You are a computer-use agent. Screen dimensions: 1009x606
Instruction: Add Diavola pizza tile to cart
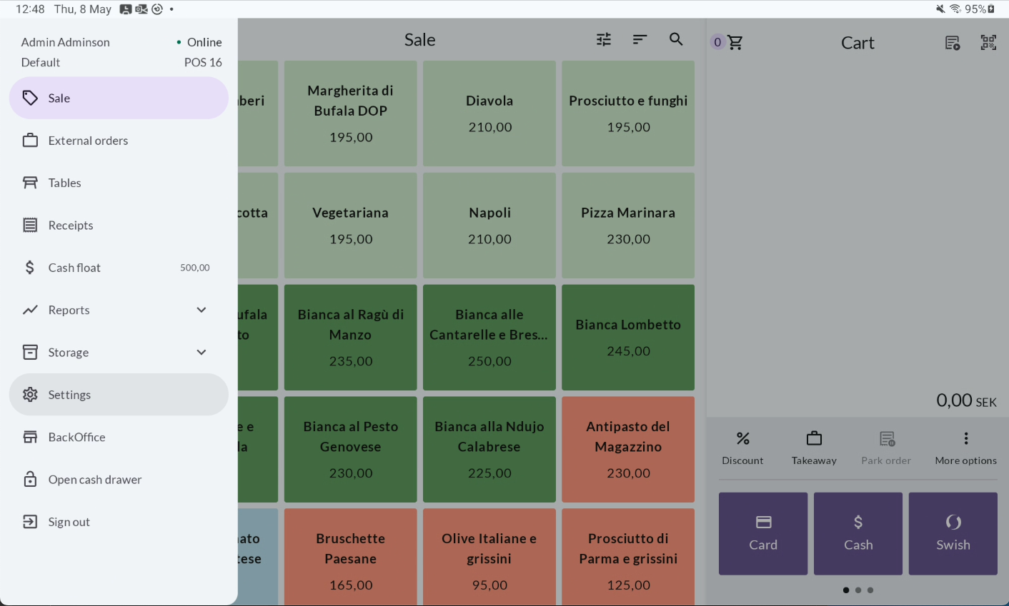click(x=489, y=113)
